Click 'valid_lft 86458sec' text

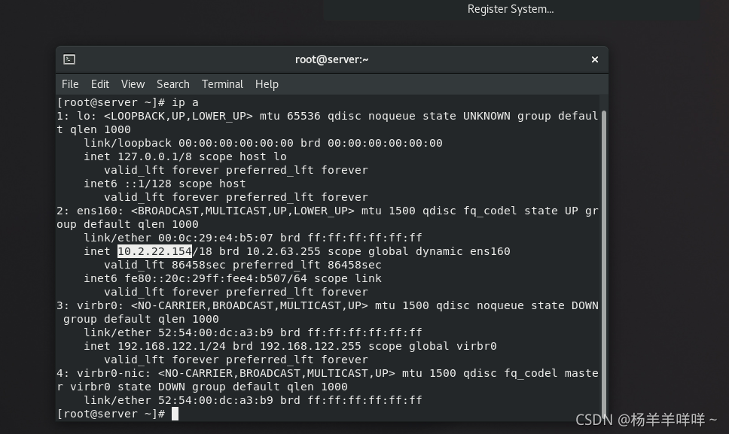165,265
